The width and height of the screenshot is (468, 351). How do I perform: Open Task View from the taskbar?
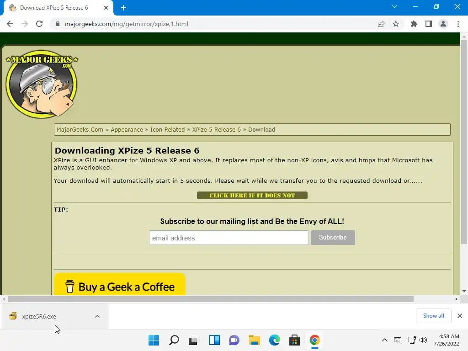pyautogui.click(x=193, y=340)
